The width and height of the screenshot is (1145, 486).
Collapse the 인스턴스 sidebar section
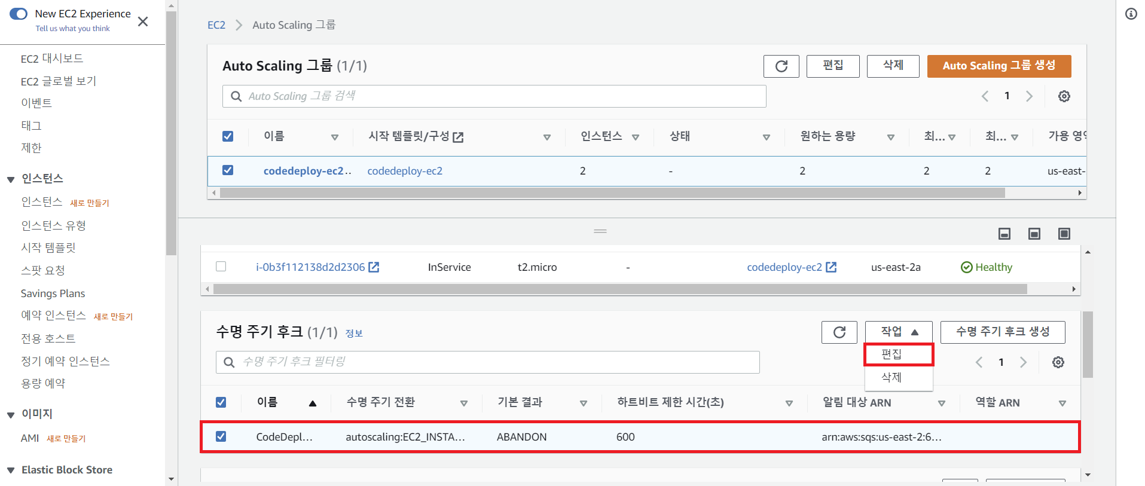[11, 179]
